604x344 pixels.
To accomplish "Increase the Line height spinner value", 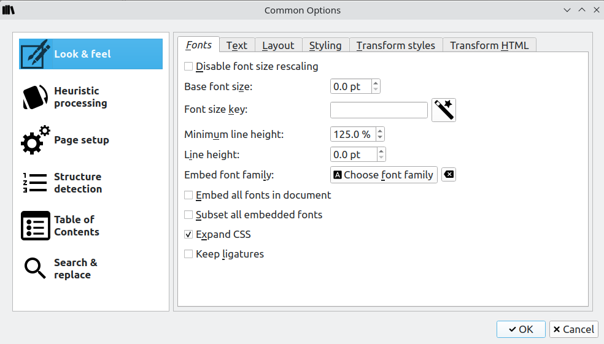I will 381,151.
